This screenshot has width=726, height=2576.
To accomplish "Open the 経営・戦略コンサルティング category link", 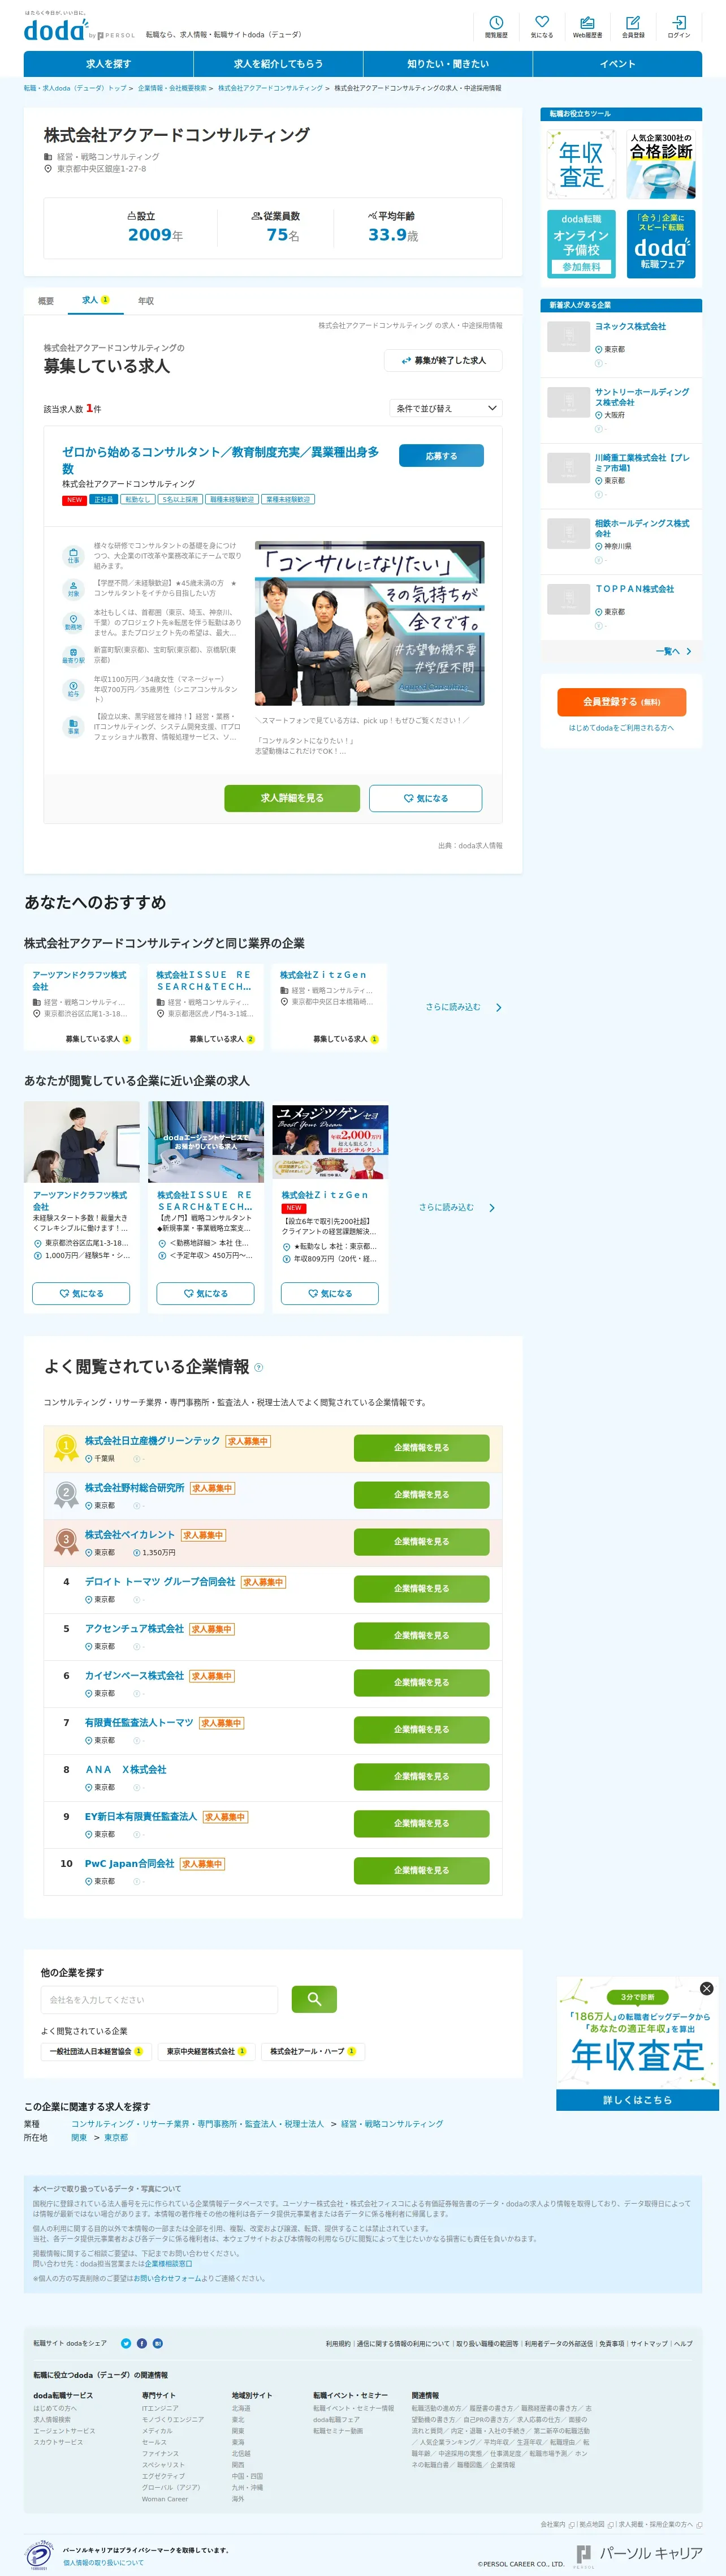I will click(392, 2123).
